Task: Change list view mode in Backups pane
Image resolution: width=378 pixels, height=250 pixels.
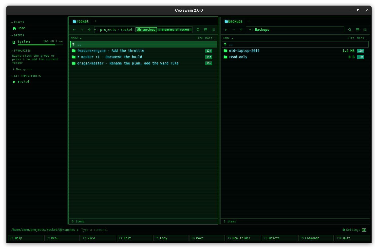Action: point(365,30)
